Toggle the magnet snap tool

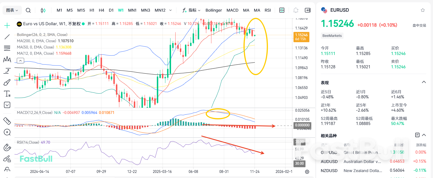7,147
